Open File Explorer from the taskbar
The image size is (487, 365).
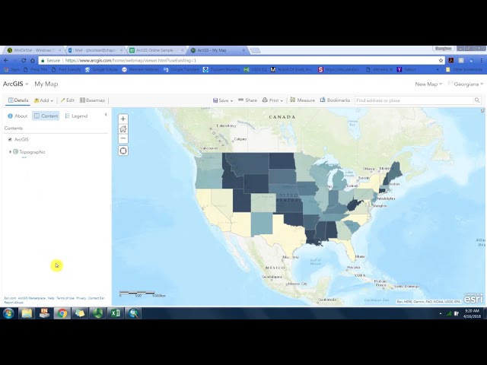pos(27,313)
